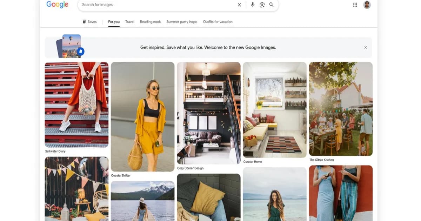Open the party bunting decoration image
Screen dimensions: 421x221
(76, 189)
